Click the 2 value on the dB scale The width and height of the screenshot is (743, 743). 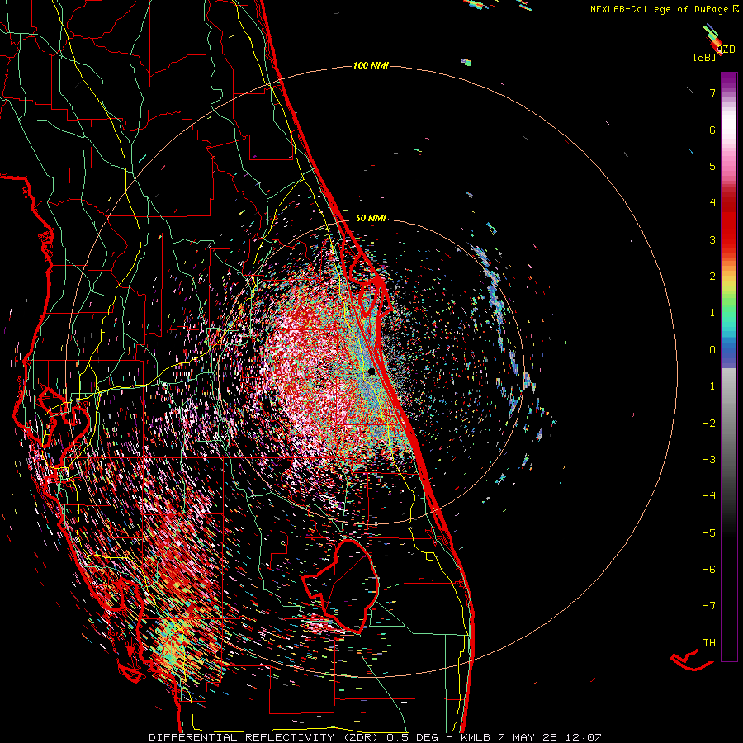(x=712, y=277)
